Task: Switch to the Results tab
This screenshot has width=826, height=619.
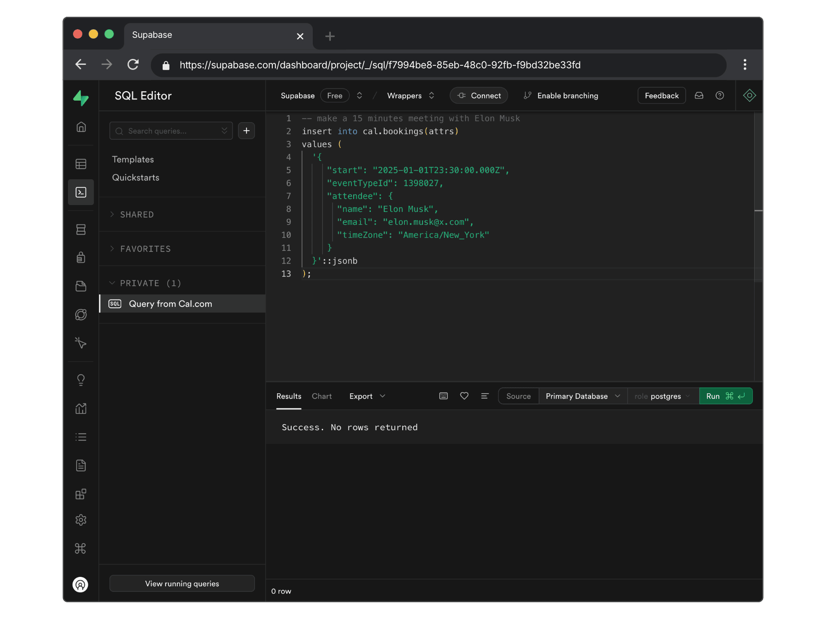Action: tap(289, 396)
